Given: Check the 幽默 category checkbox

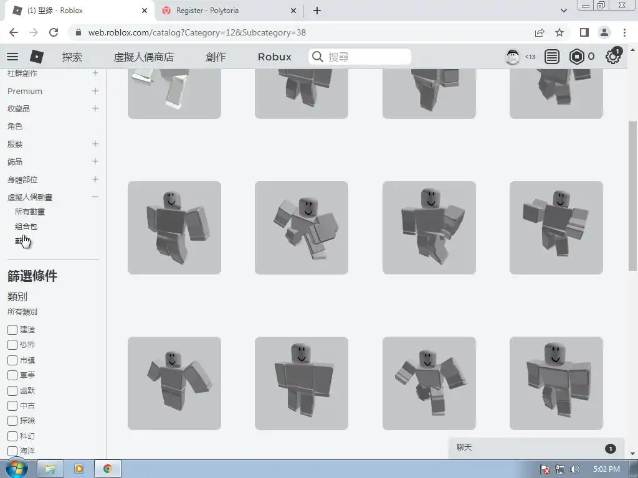Looking at the screenshot, I should point(12,391).
